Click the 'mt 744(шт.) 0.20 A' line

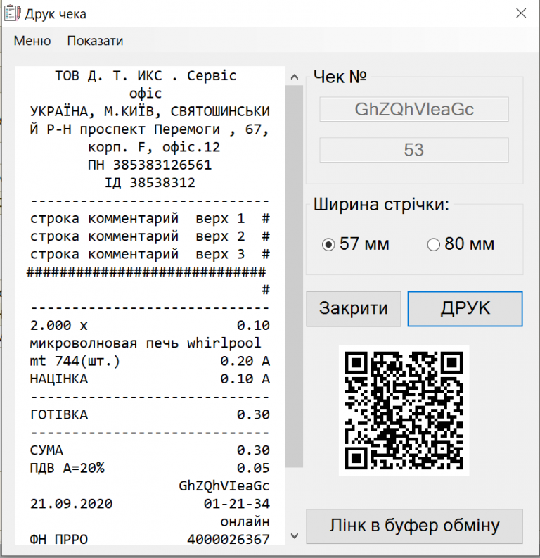coord(150,361)
